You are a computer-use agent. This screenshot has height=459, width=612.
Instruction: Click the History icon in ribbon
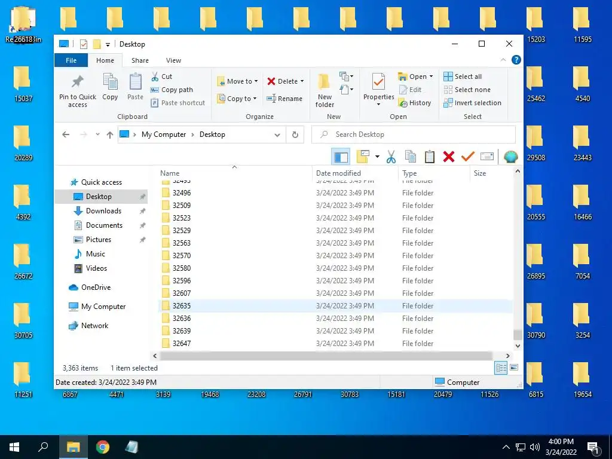coord(403,103)
